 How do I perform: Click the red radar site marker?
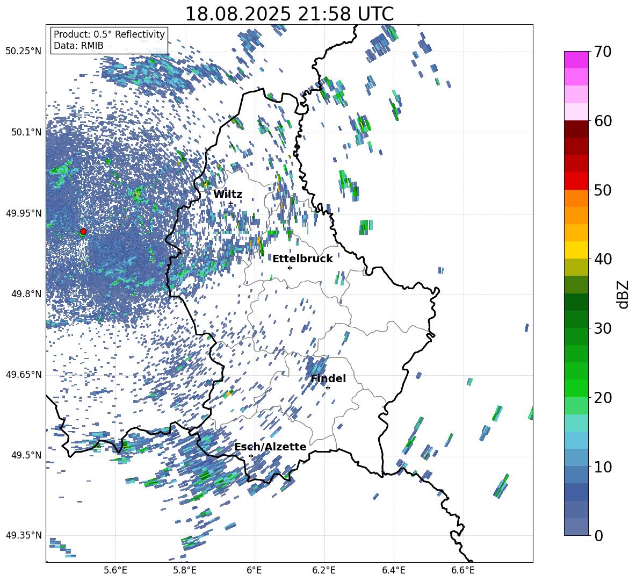[x=83, y=232]
